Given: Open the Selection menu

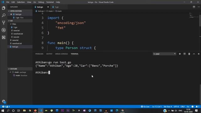Looking at the screenshot, I should point(21,2).
